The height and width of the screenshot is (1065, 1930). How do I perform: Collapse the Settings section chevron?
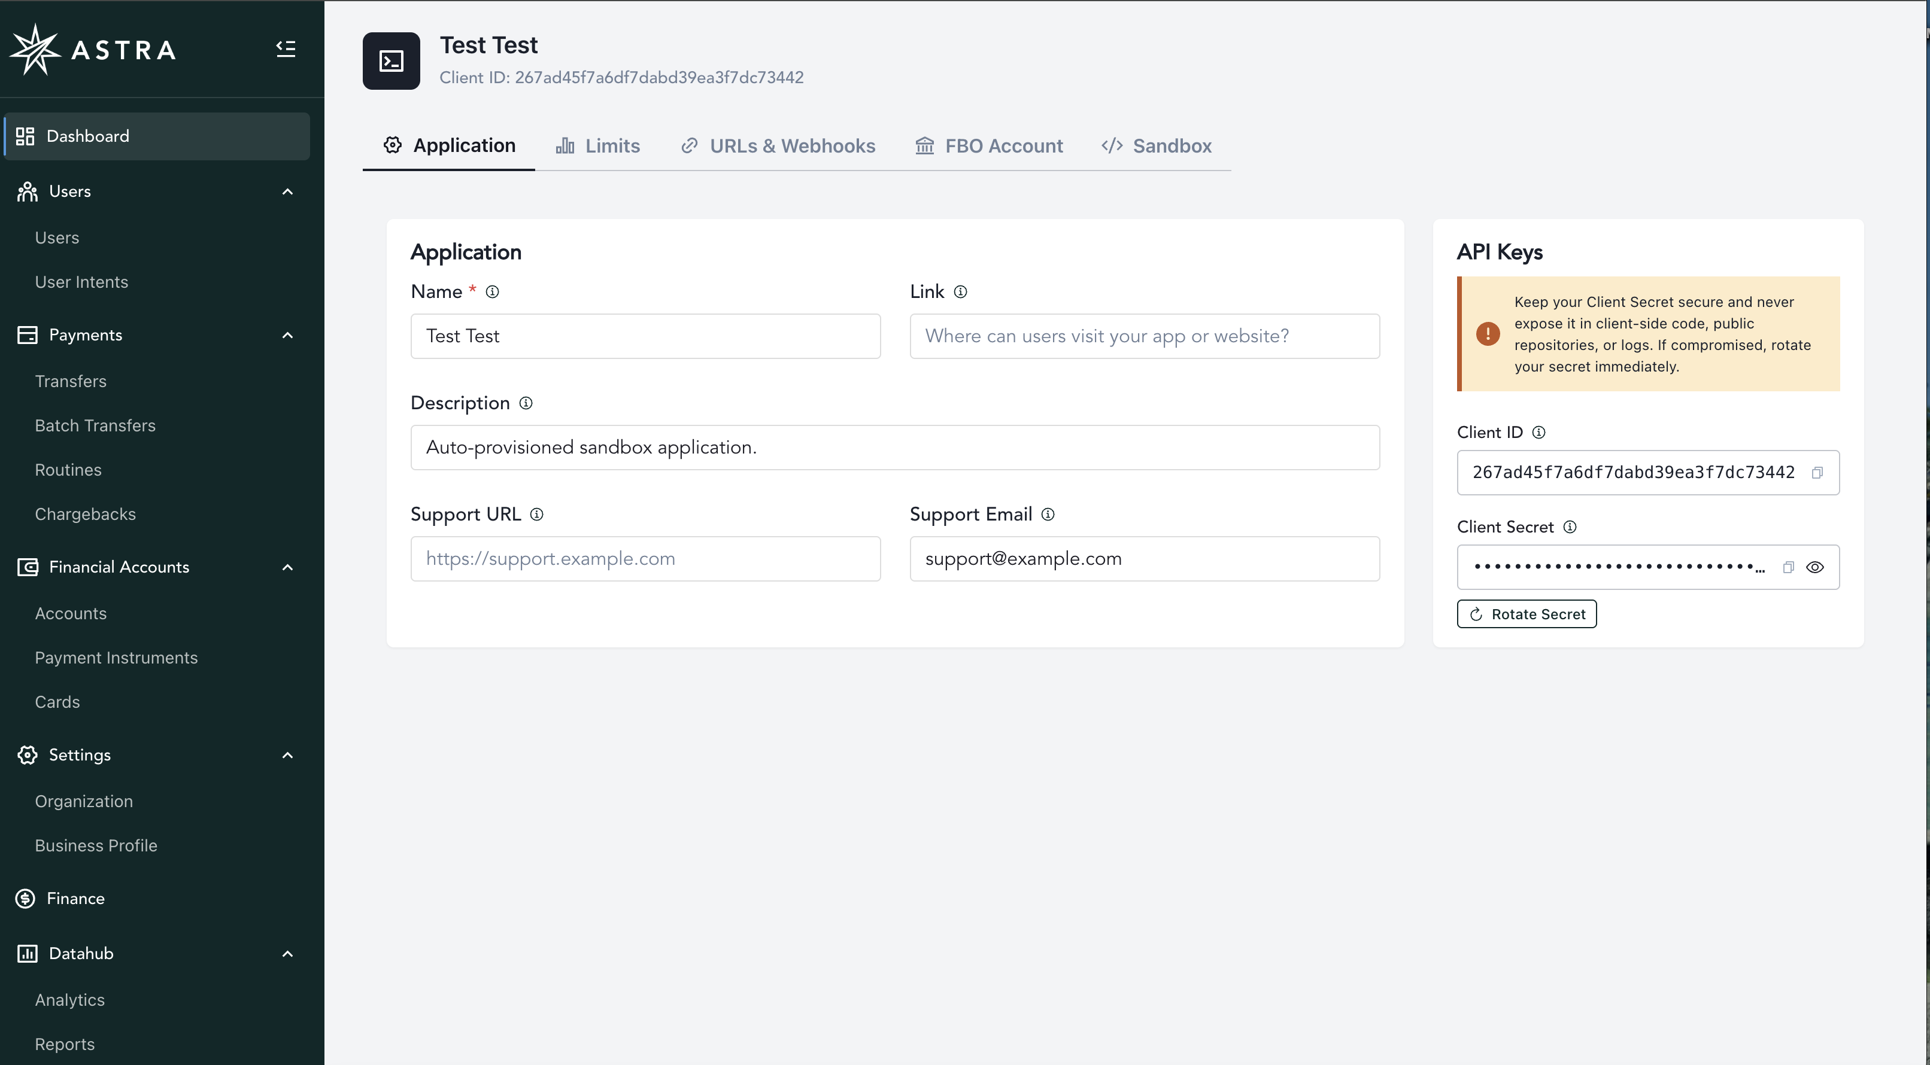[287, 755]
